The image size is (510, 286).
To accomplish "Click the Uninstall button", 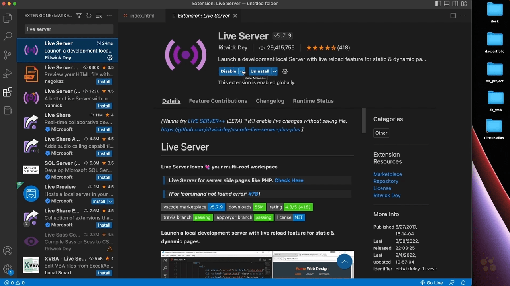I will coord(260,71).
